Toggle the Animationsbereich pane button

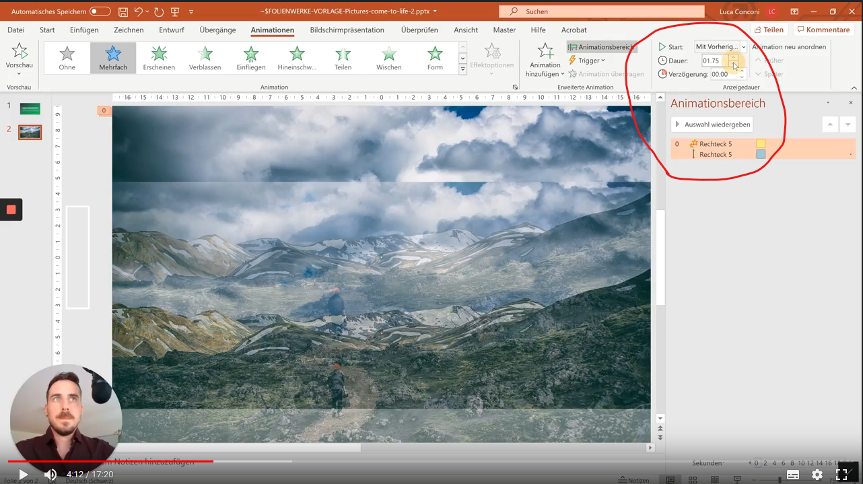601,47
